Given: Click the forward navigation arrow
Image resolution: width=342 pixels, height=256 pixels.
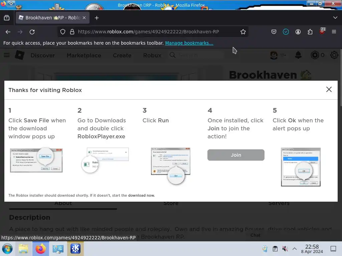Looking at the screenshot, I should pyautogui.click(x=20, y=32).
